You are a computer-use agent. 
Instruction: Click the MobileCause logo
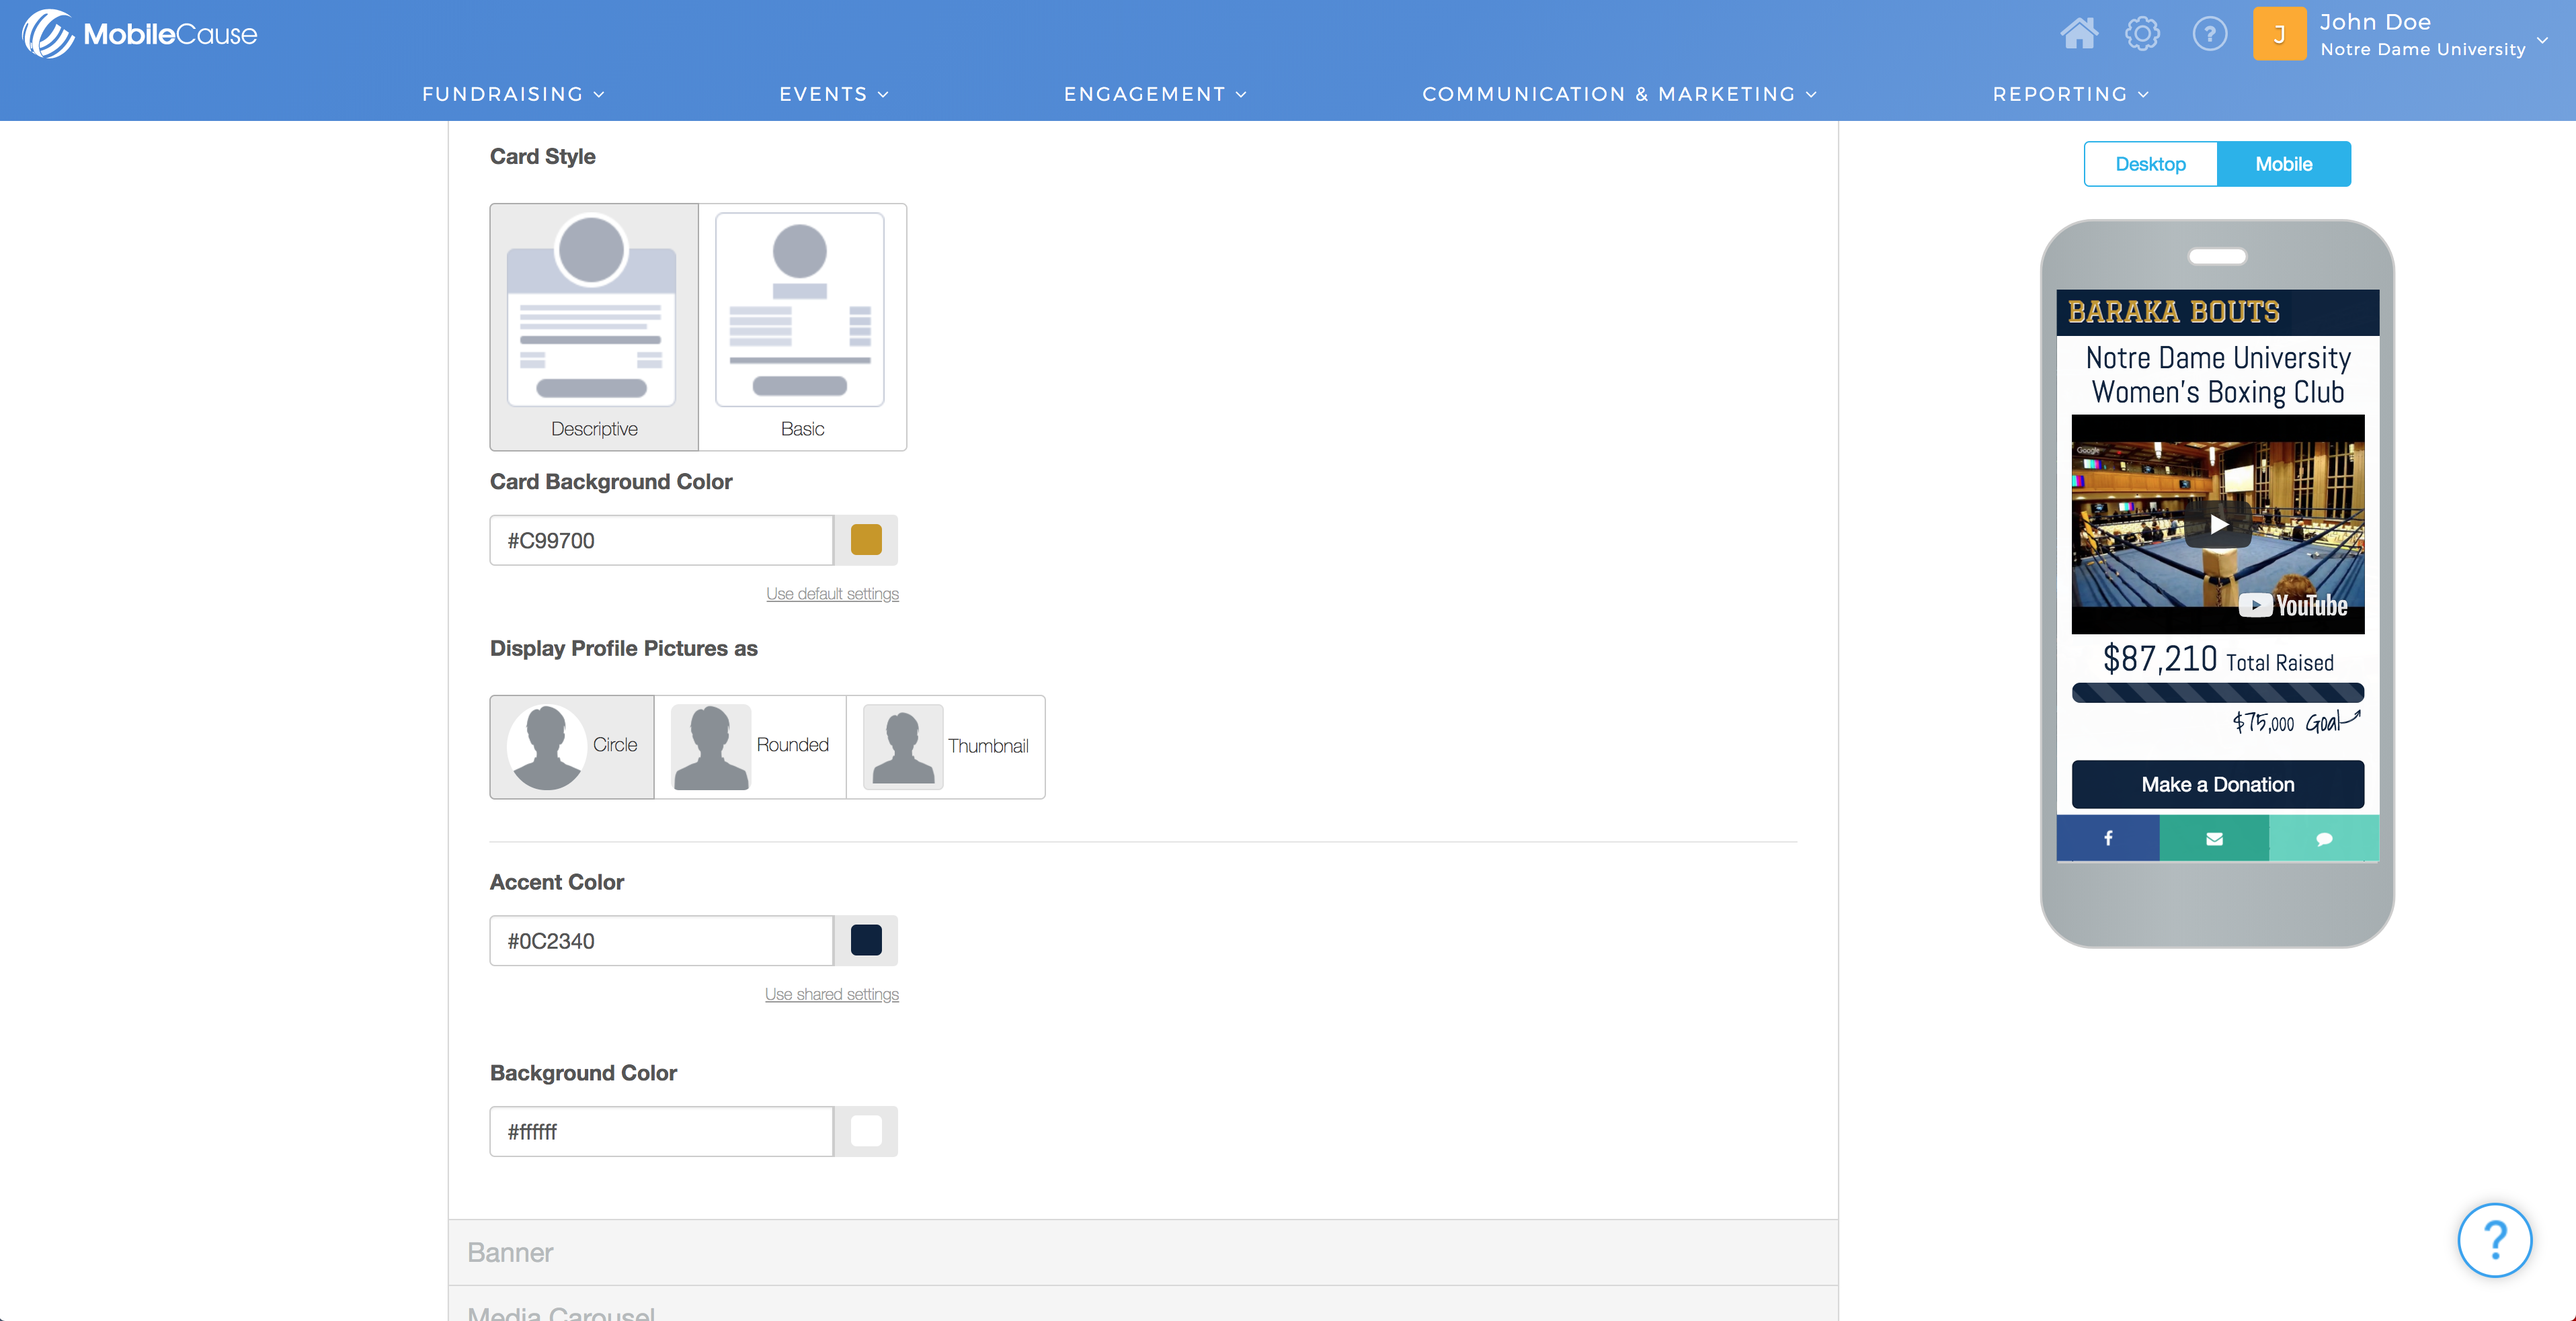point(140,34)
